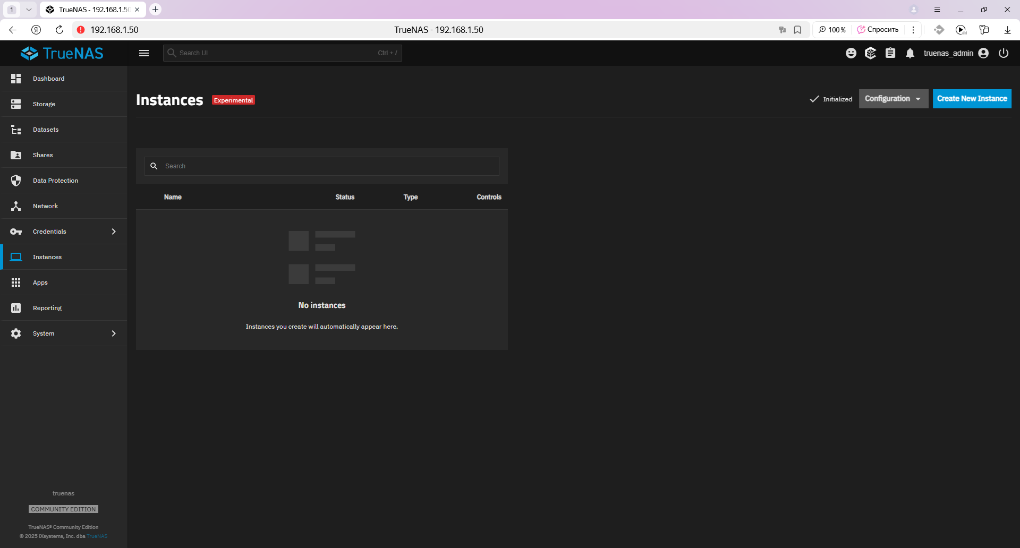Click the instances search magnifier icon
1020x548 pixels.
pyautogui.click(x=154, y=166)
